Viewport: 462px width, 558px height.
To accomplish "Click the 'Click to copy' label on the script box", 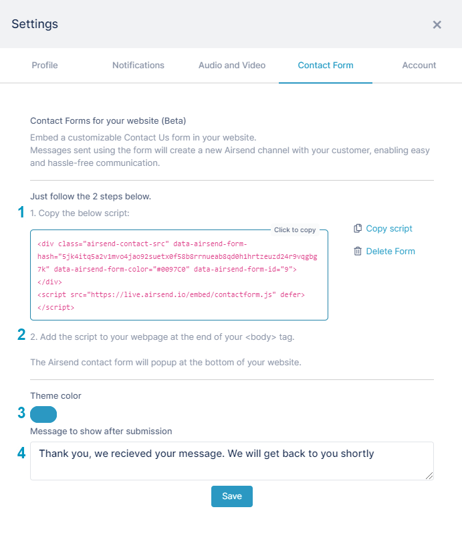I will click(x=295, y=230).
